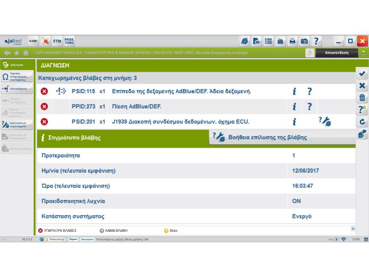This screenshot has width=369, height=277.
Task: Open troubleshooting wrench icon for PSID:201
Action: (324, 122)
